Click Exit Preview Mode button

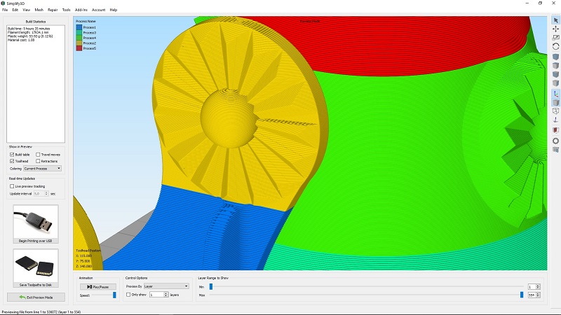point(36,297)
